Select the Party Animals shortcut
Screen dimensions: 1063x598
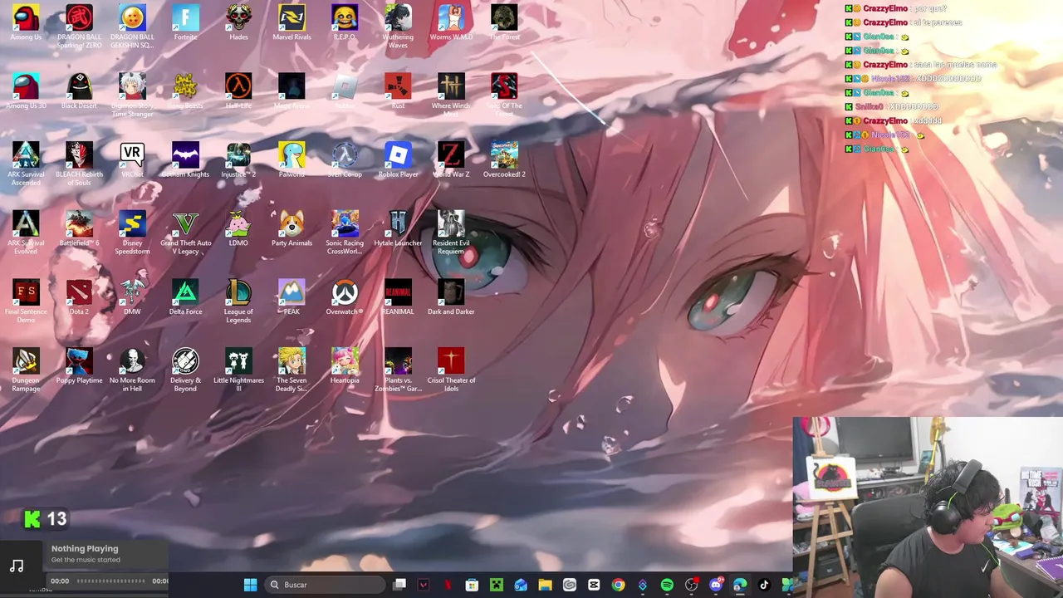pos(291,230)
